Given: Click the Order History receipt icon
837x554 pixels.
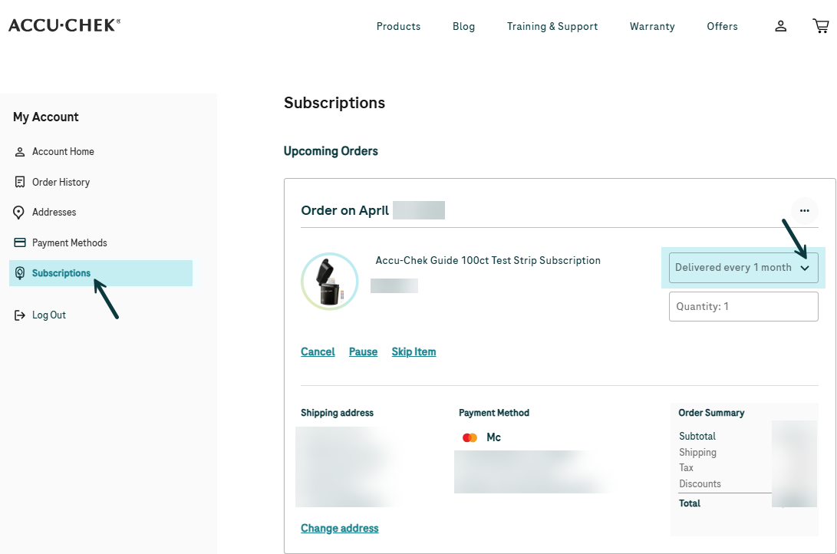Looking at the screenshot, I should coord(20,183).
